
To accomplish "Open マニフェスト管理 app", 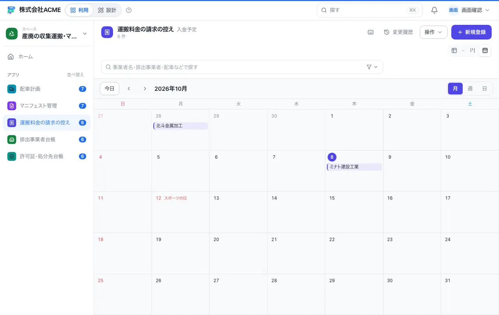I will point(47,106).
